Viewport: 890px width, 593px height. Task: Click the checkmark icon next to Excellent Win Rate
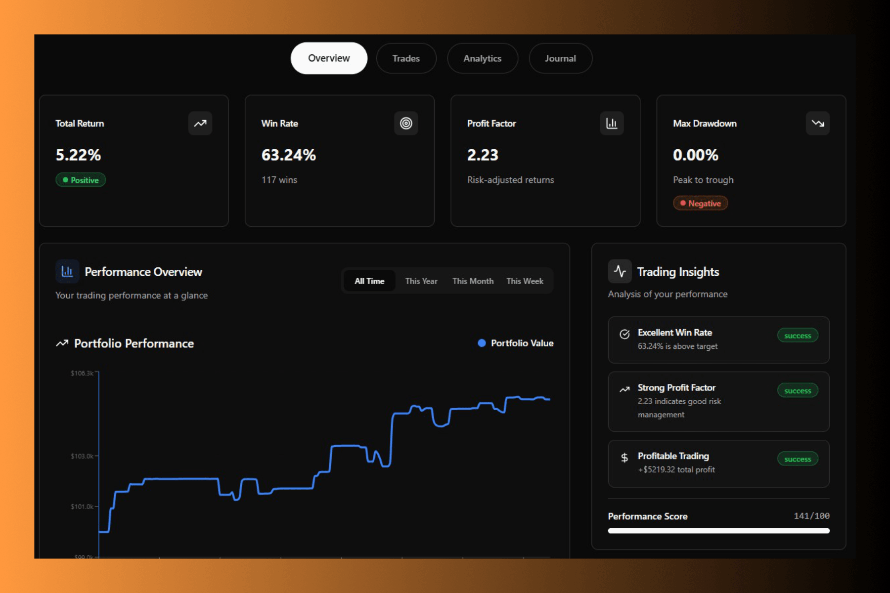(x=624, y=333)
